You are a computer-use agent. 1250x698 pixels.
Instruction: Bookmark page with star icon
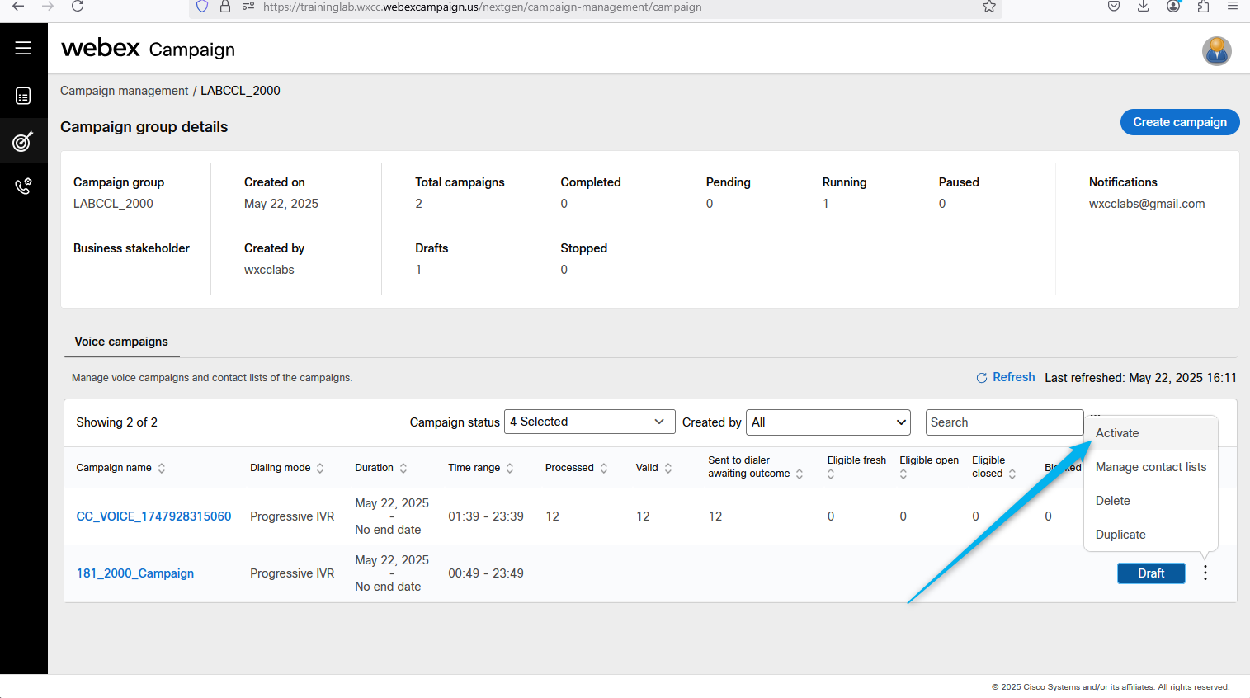[988, 7]
